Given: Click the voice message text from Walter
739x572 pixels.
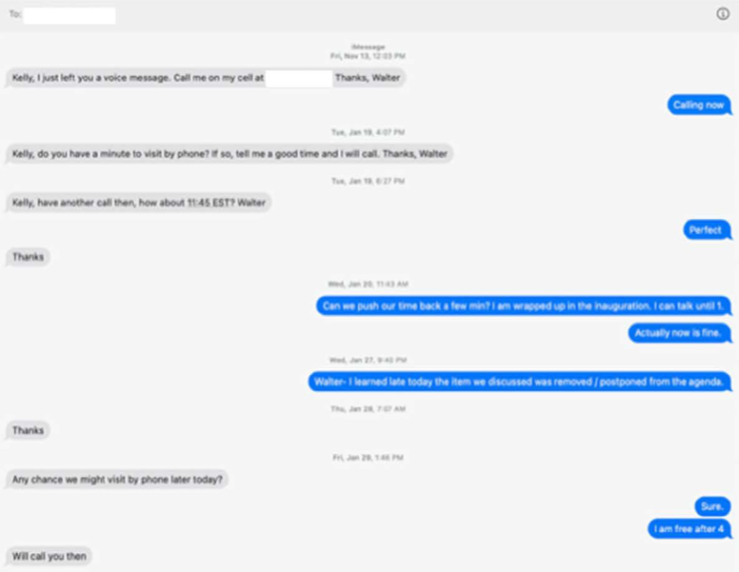Looking at the screenshot, I should (206, 78).
